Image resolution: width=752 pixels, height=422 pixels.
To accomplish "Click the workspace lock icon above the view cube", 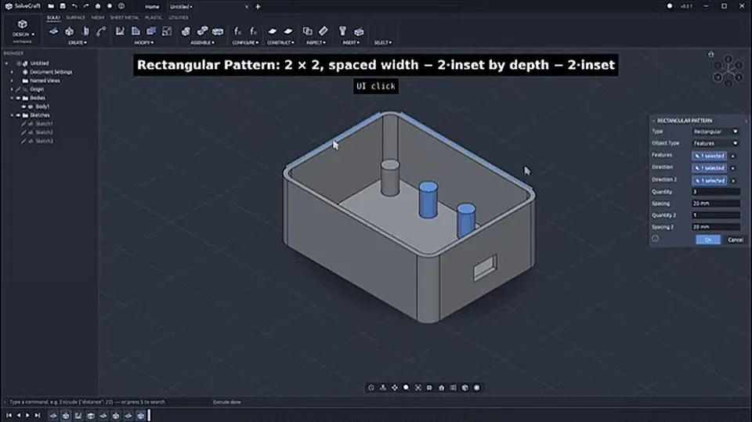I will (x=710, y=54).
